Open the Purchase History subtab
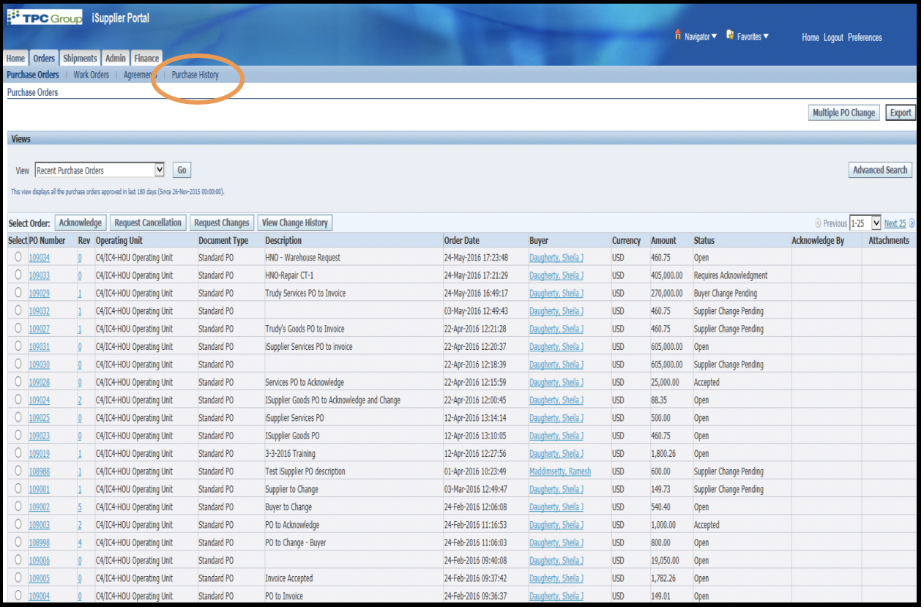Image resolution: width=924 pixels, height=612 pixels. click(195, 75)
